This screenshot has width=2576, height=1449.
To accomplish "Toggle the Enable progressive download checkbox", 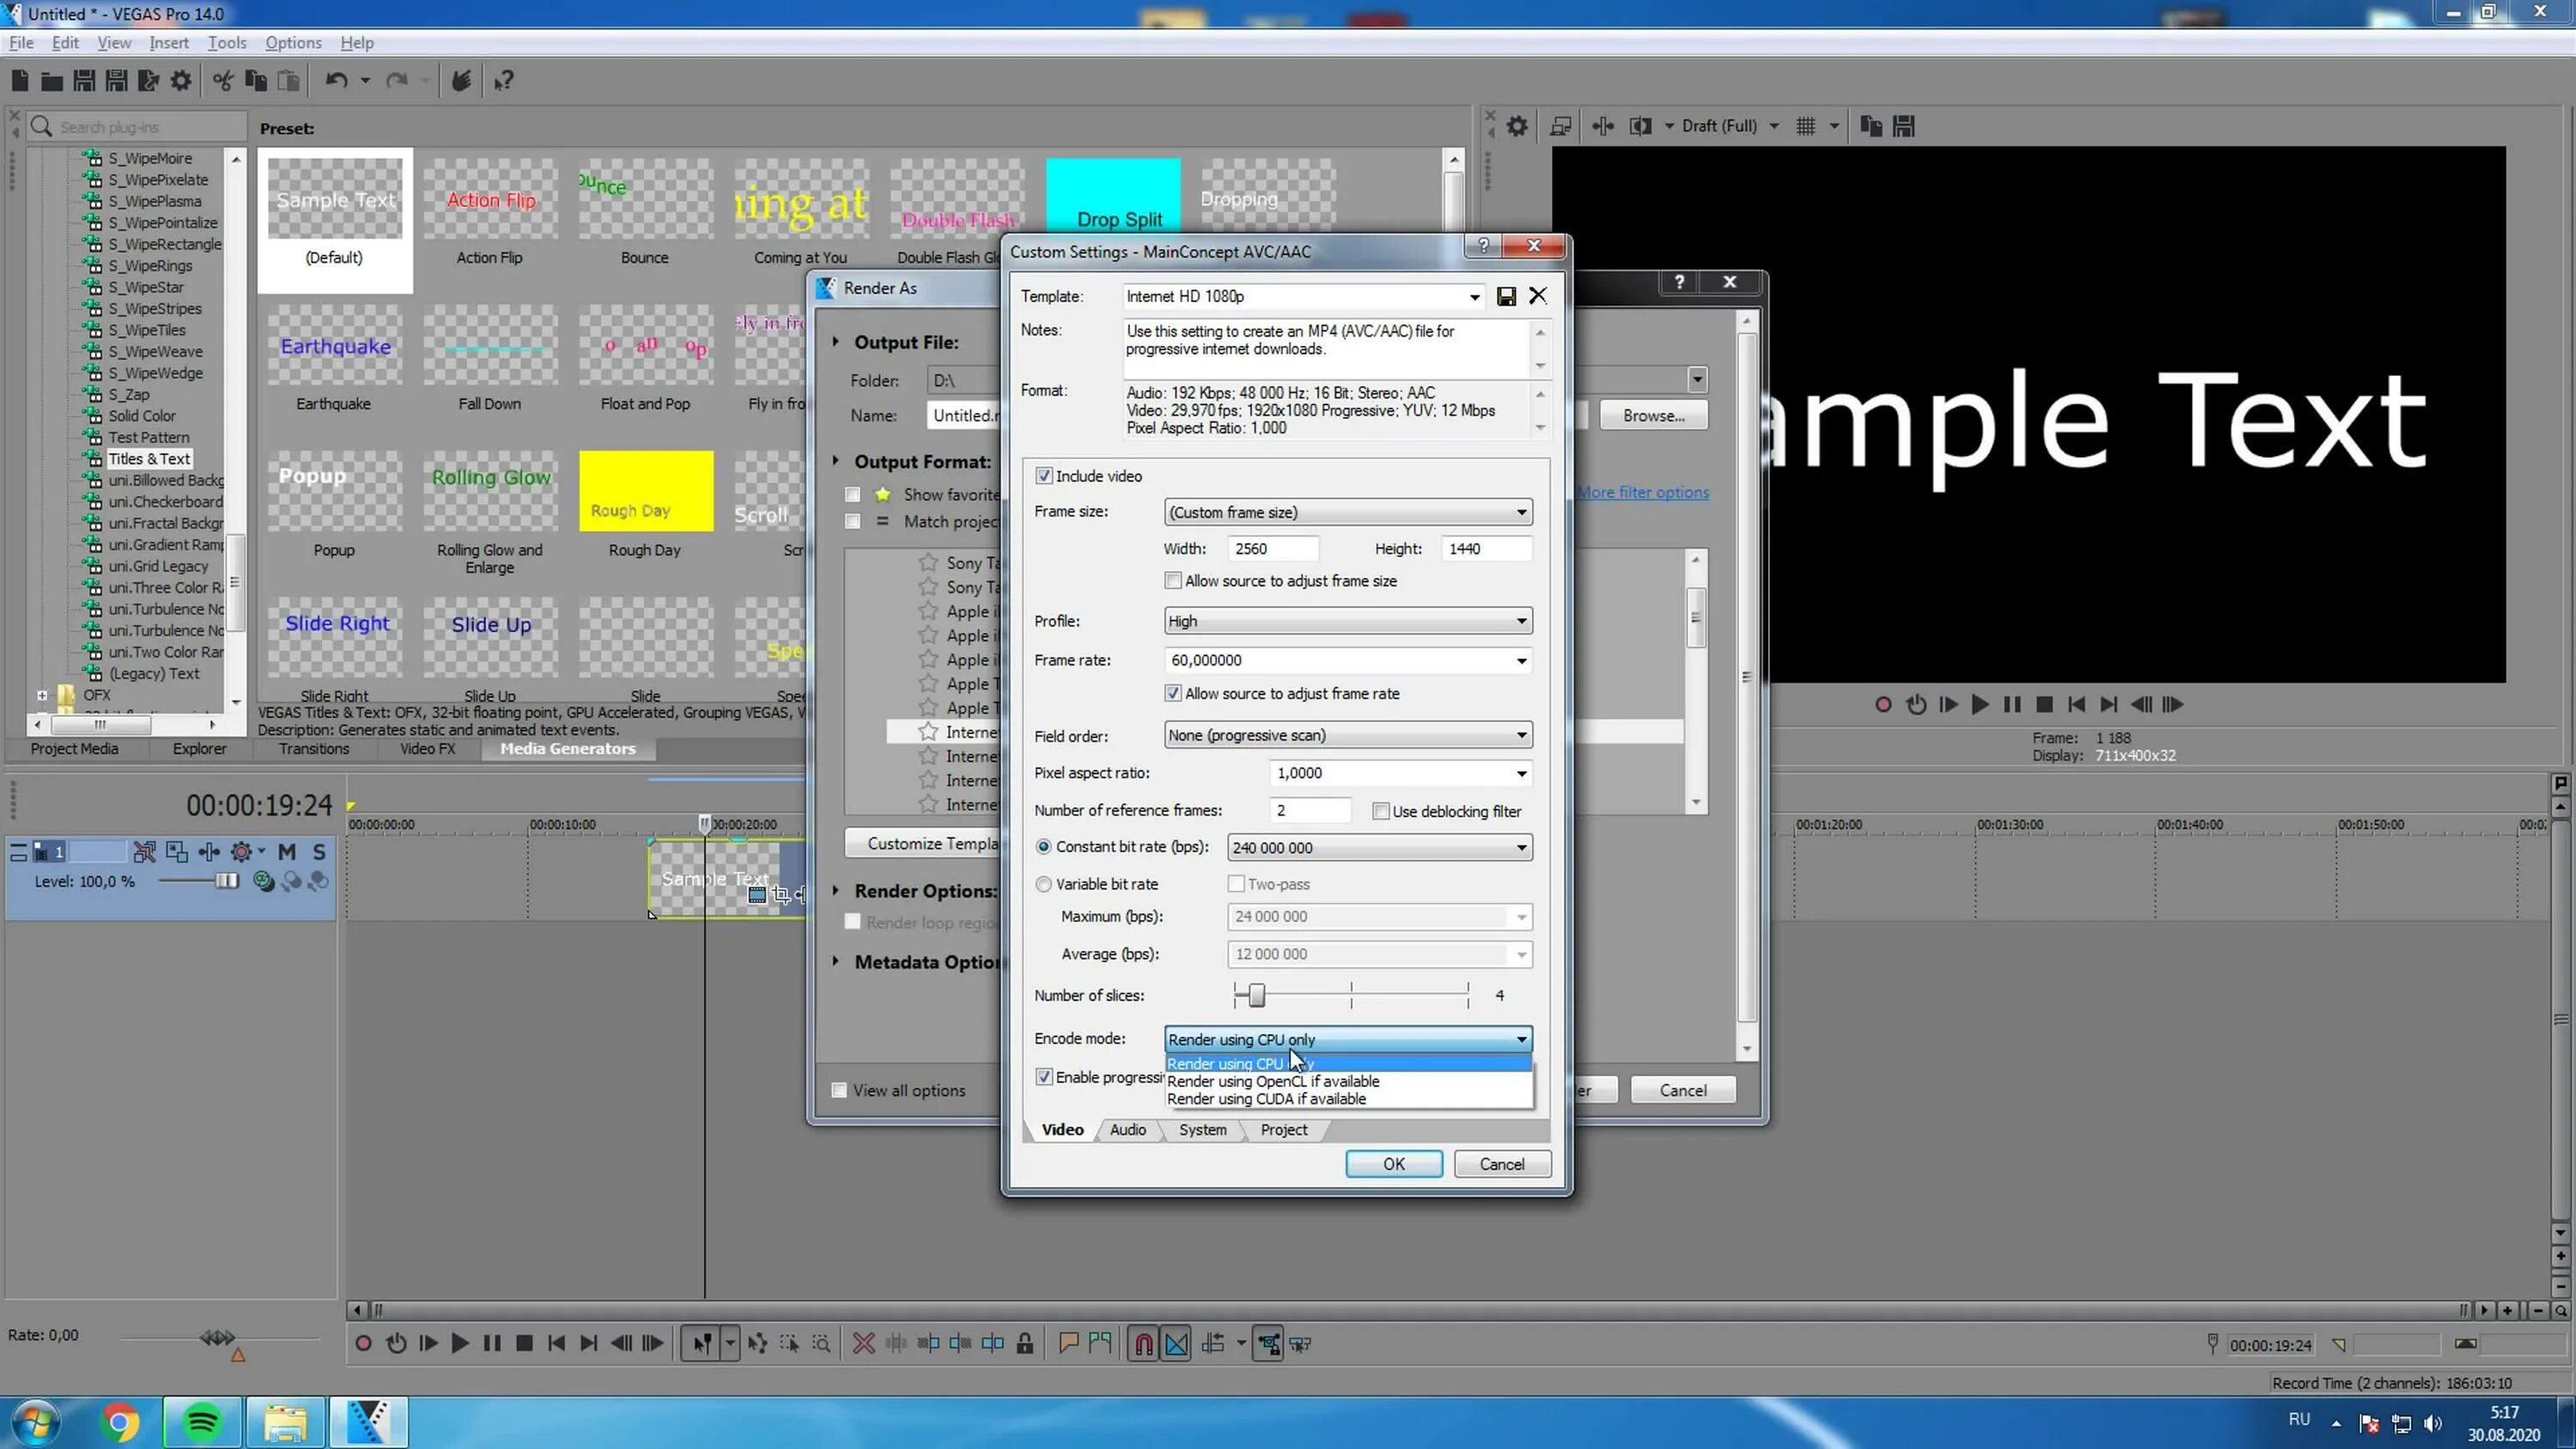I will point(1044,1077).
